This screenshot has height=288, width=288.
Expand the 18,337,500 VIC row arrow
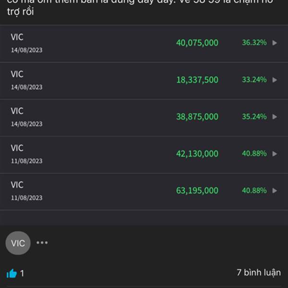click(275, 80)
